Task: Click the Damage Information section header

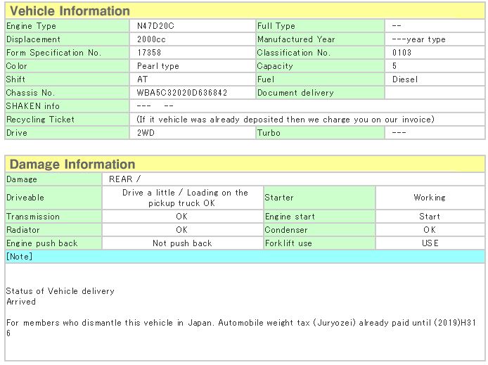Action: click(72, 165)
